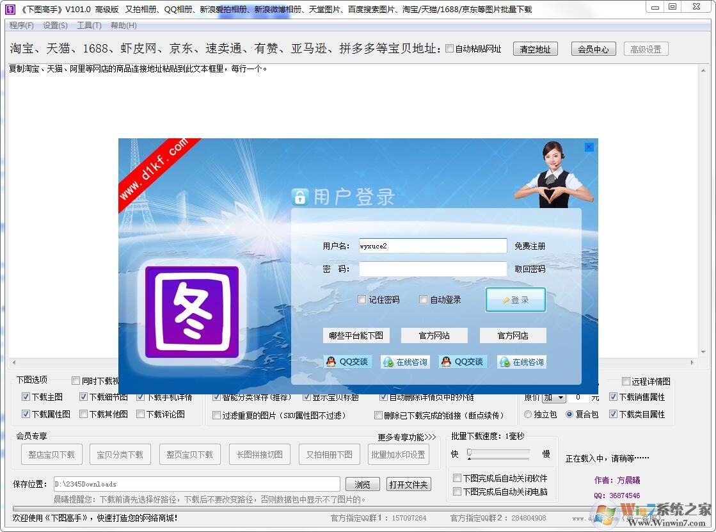Image resolution: width=716 pixels, height=532 pixels.
Task: Click the 清空地址 button to clear addresses
Action: coord(535,48)
